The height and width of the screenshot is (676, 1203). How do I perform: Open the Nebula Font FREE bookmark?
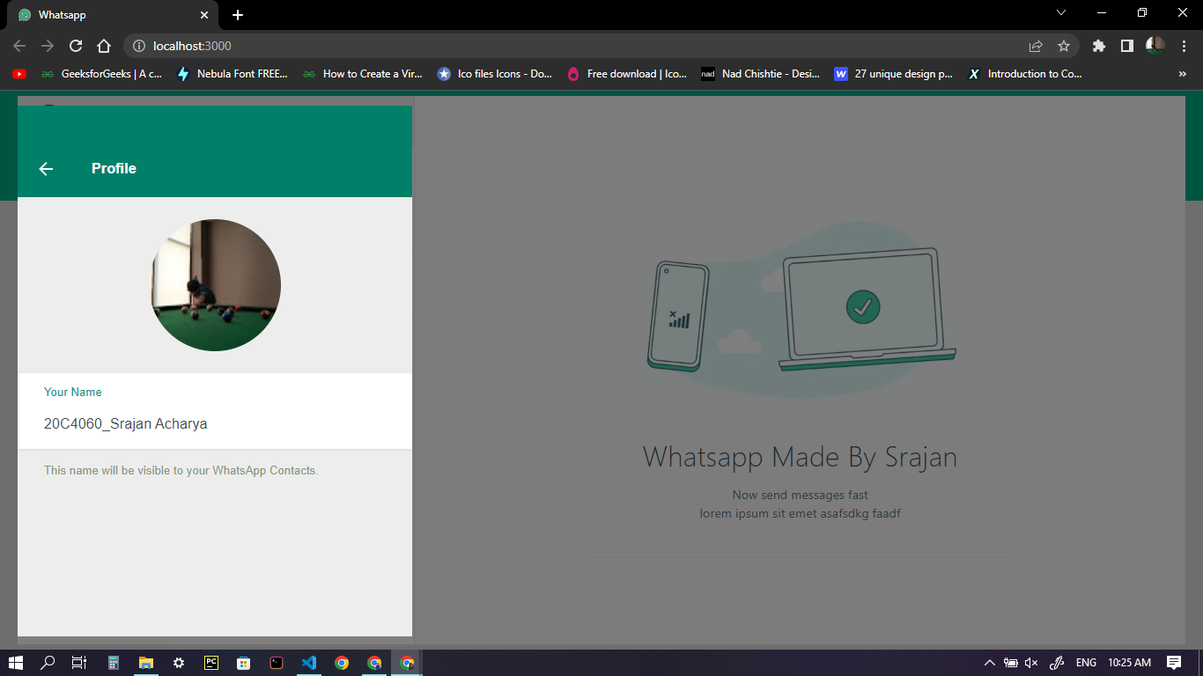click(232, 74)
